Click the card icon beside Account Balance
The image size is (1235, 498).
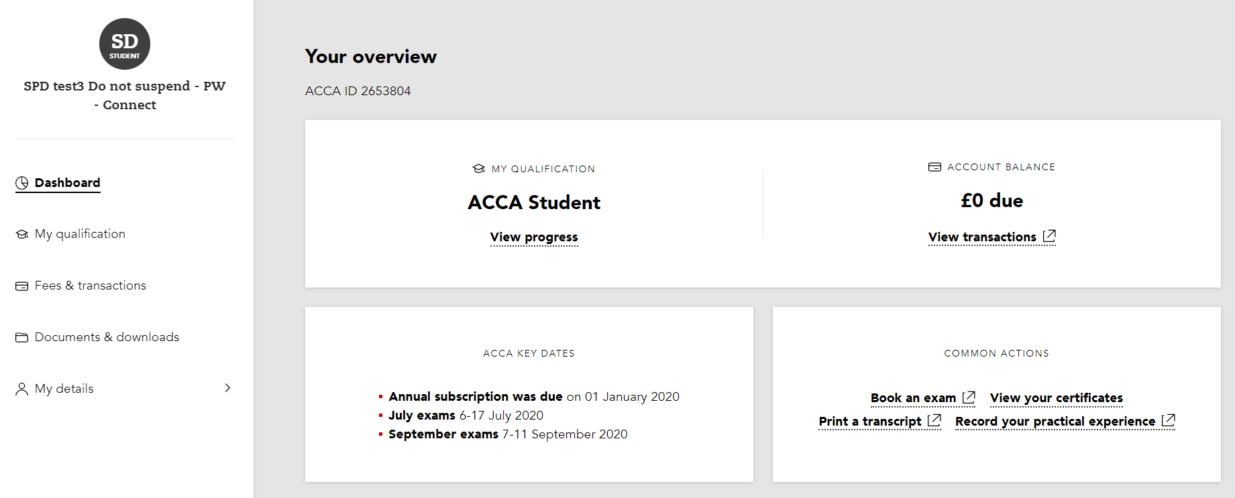point(934,166)
